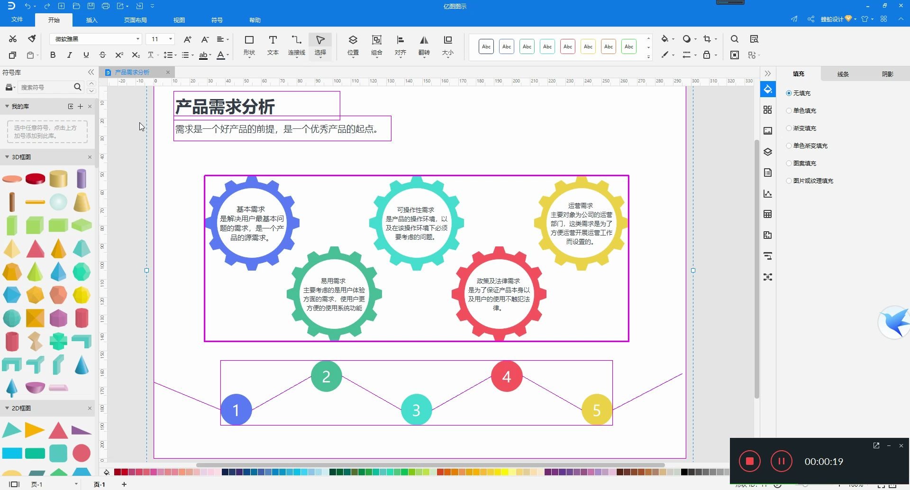Choose 图案填充 pattern fill
Screen dimensions: 910x490
pyautogui.click(x=788, y=163)
